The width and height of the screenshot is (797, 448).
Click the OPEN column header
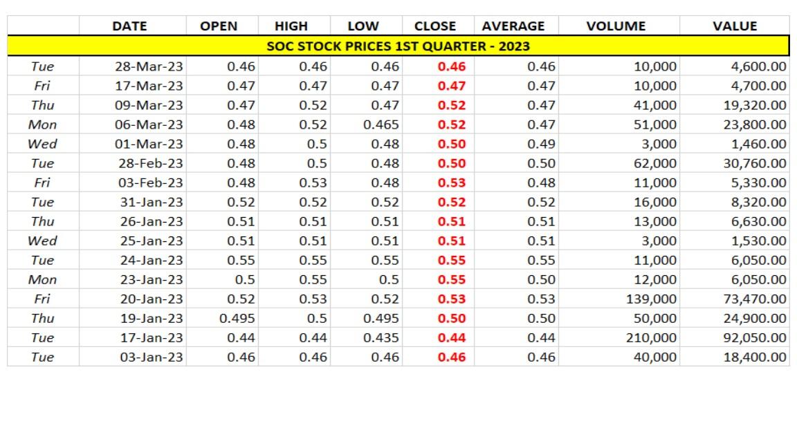pos(219,26)
